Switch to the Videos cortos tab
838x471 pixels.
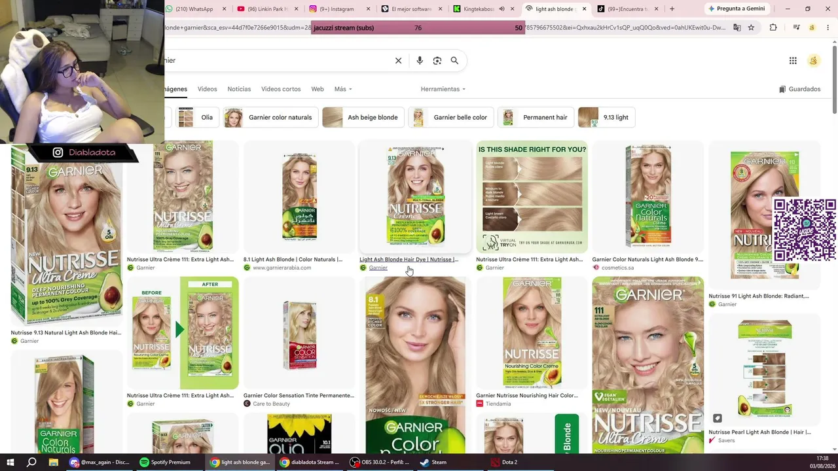(x=281, y=89)
